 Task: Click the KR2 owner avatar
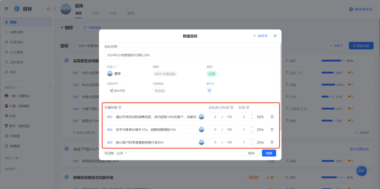click(x=202, y=129)
